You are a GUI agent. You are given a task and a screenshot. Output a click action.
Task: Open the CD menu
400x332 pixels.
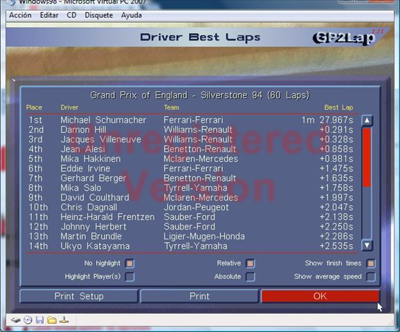71,15
